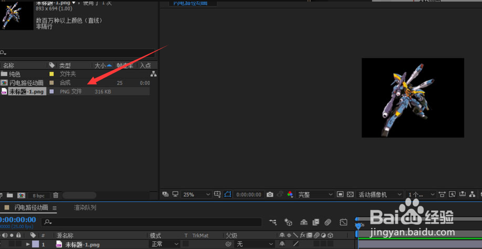
Task: Click the label tag column header in timeline
Action: pos(33,235)
